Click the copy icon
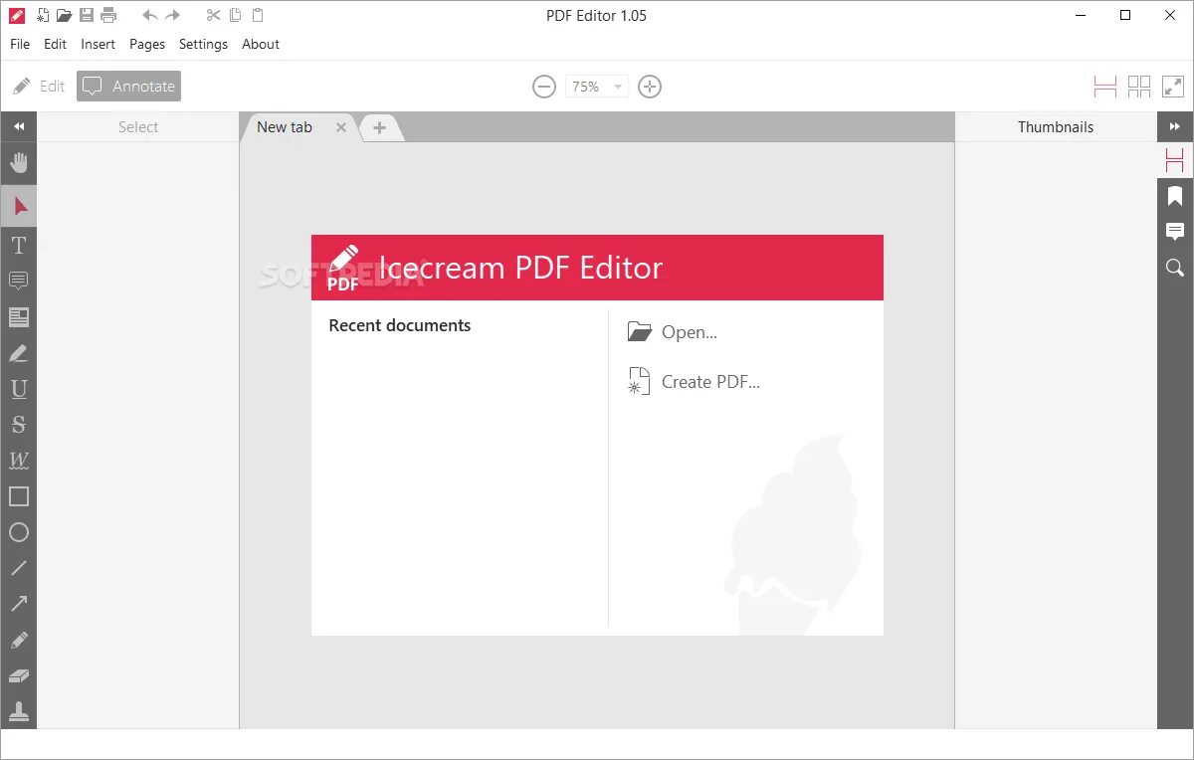 pyautogui.click(x=236, y=15)
